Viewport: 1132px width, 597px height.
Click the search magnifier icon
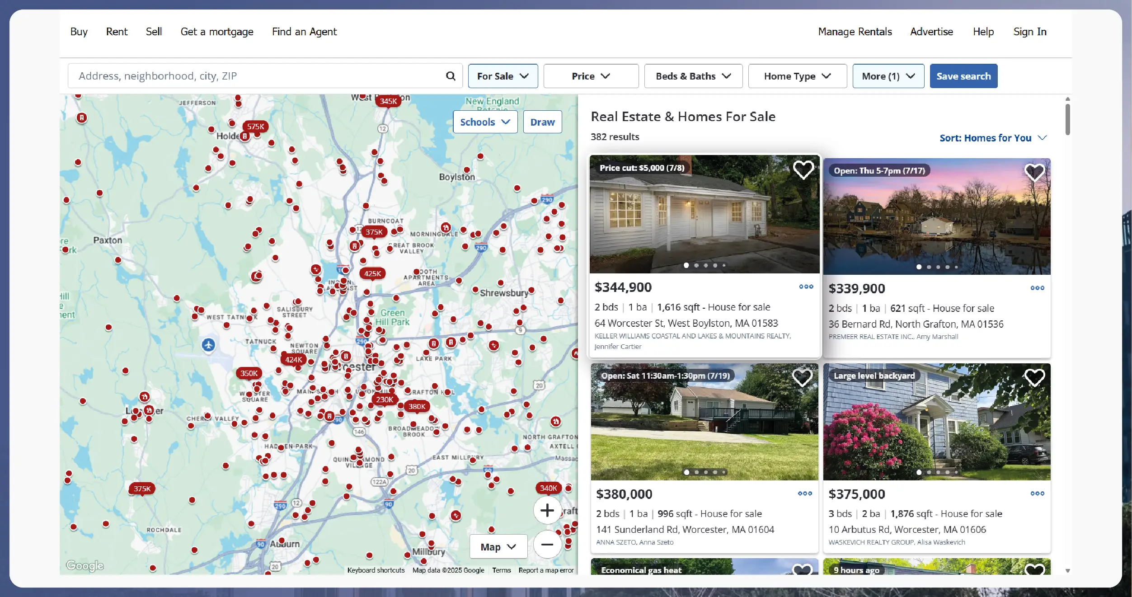tap(450, 76)
